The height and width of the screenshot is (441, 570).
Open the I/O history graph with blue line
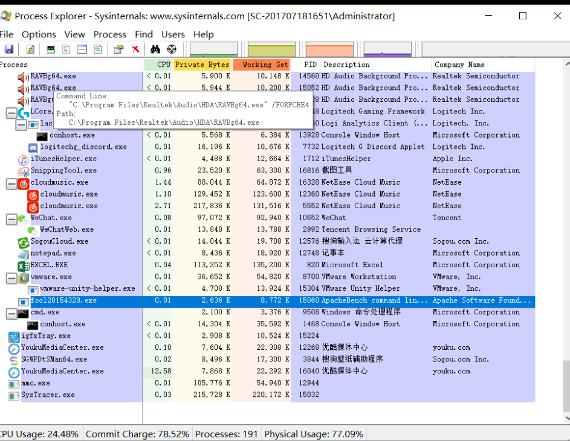(387, 49)
